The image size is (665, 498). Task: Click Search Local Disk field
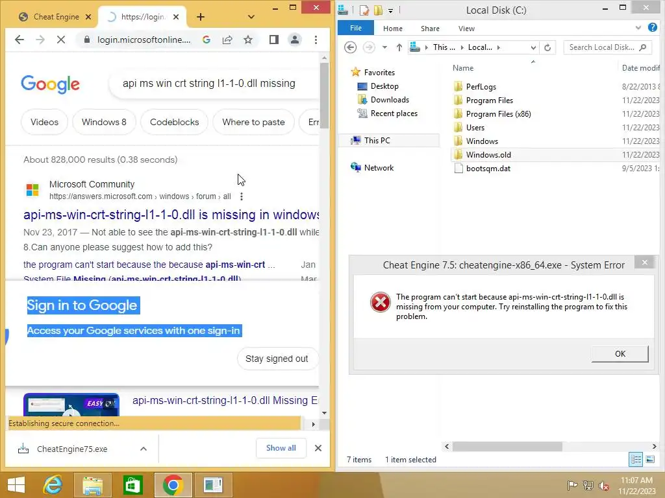click(607, 47)
